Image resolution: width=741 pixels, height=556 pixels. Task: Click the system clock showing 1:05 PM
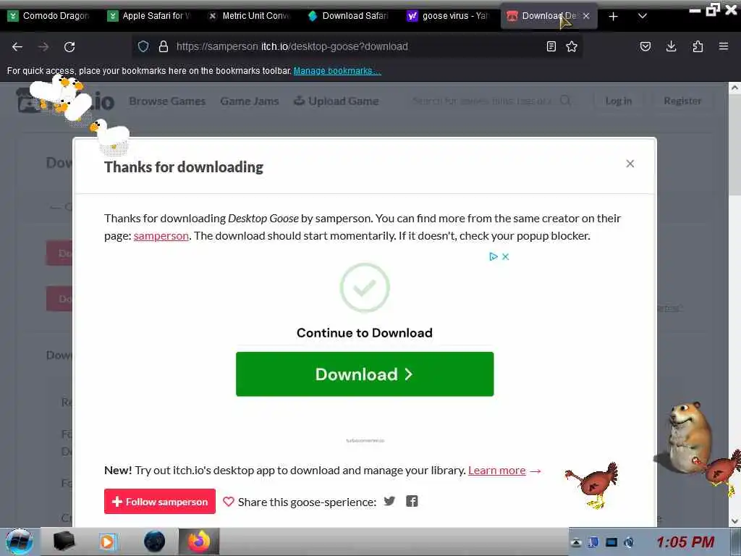point(685,542)
